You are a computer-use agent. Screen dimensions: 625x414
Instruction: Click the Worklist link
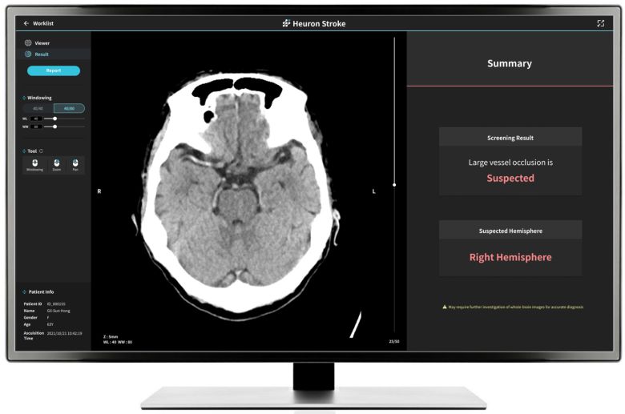(x=42, y=23)
